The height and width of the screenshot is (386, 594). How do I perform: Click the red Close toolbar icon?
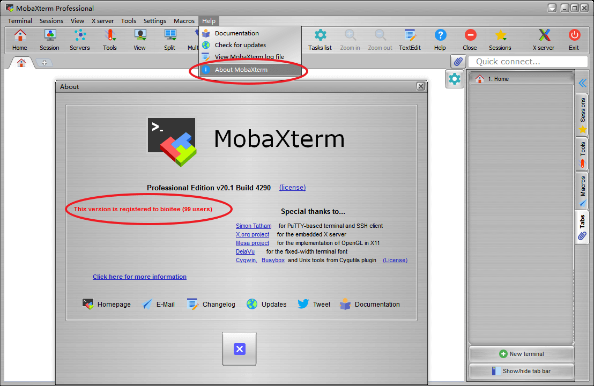(470, 40)
